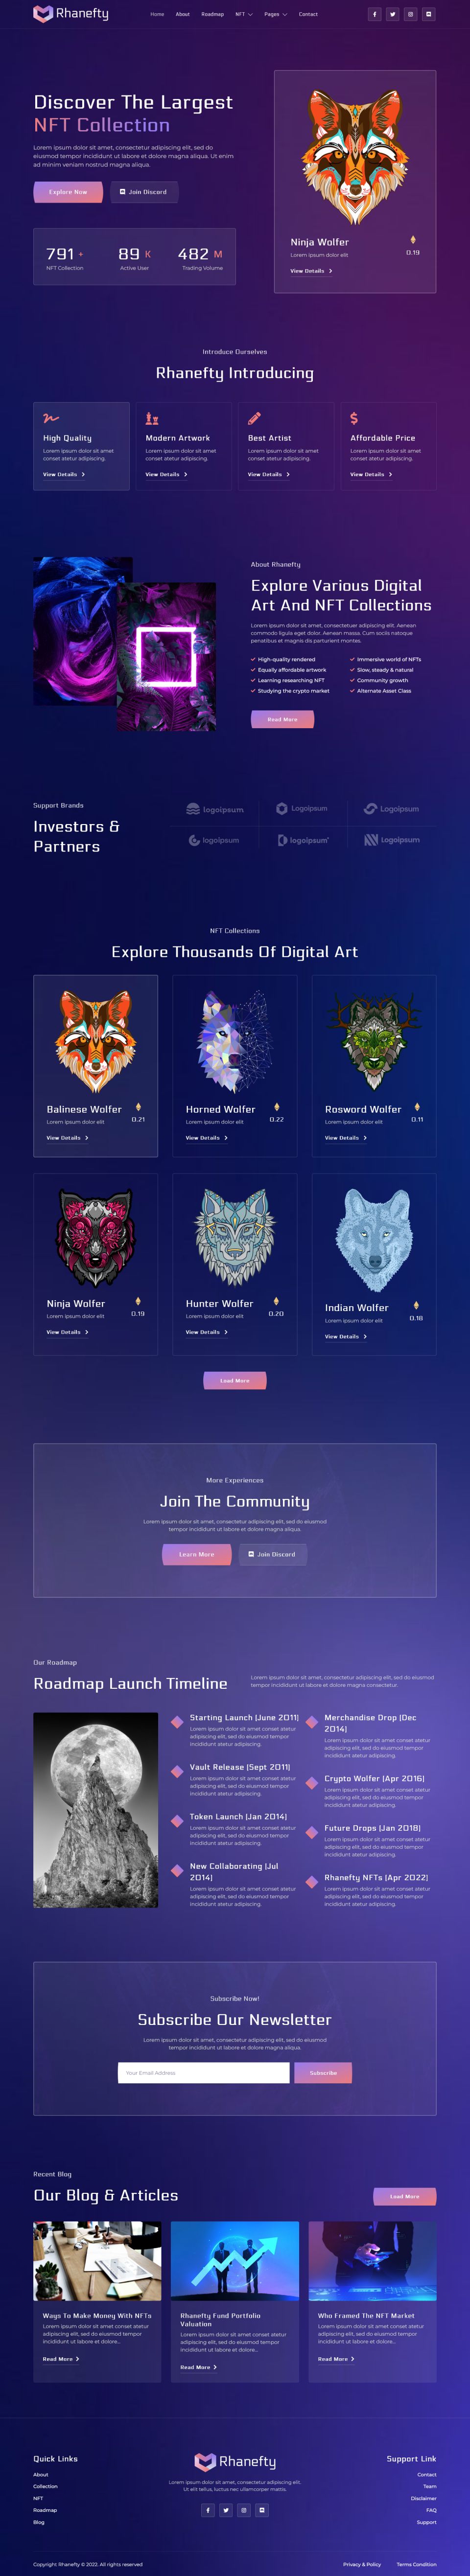Open the Twitter icon in the footer
The image size is (470, 2576).
click(x=226, y=2510)
